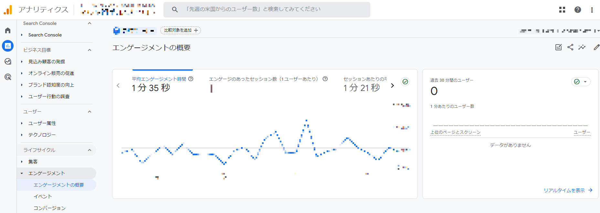Open the three-dot more options menu
Image resolution: width=600 pixels, height=213 pixels.
(x=592, y=10)
